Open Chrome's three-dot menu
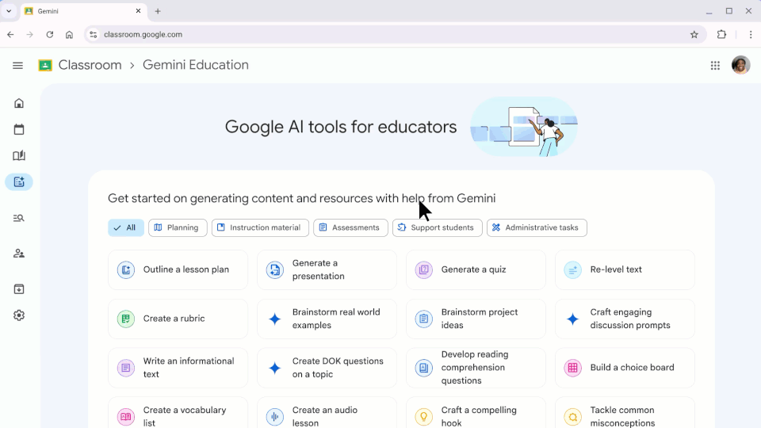Image resolution: width=761 pixels, height=428 pixels. point(750,35)
